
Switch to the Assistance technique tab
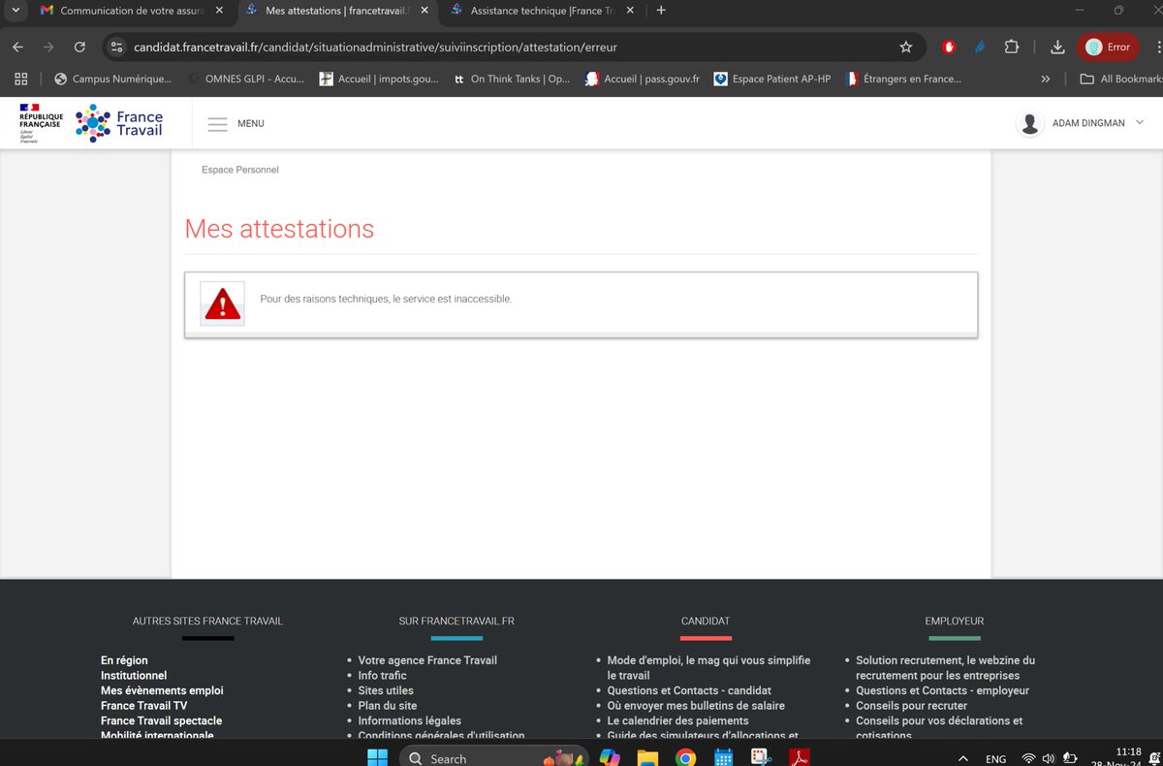pos(541,11)
